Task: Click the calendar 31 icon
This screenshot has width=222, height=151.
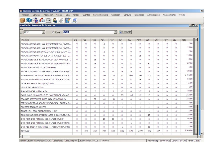Action: point(49,21)
